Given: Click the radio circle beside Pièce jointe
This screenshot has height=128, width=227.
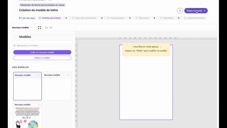Looking at the screenshot, I should (136, 18).
